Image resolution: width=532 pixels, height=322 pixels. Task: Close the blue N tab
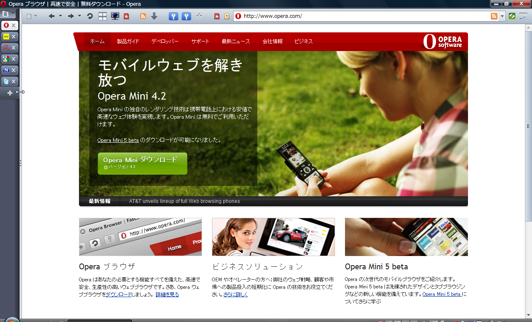coord(13,70)
